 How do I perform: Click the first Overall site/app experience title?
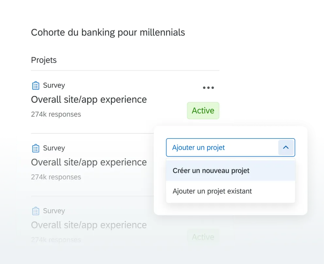(x=89, y=99)
